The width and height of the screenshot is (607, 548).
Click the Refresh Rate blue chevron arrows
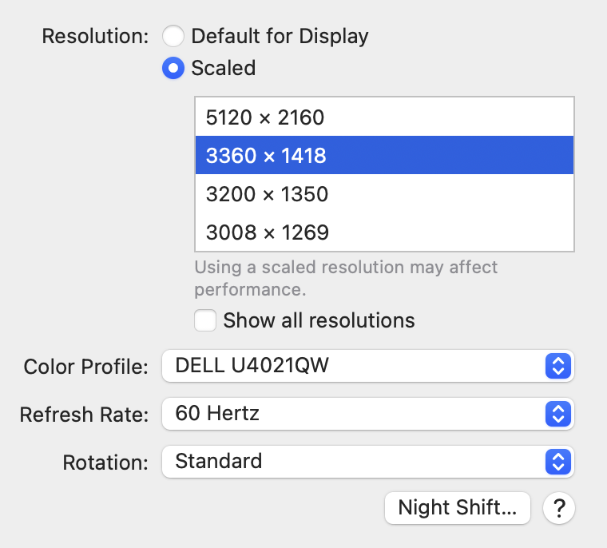559,414
